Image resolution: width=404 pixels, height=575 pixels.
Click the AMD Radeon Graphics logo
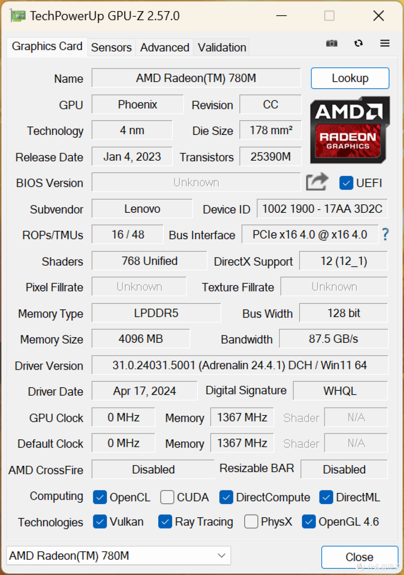[349, 130]
